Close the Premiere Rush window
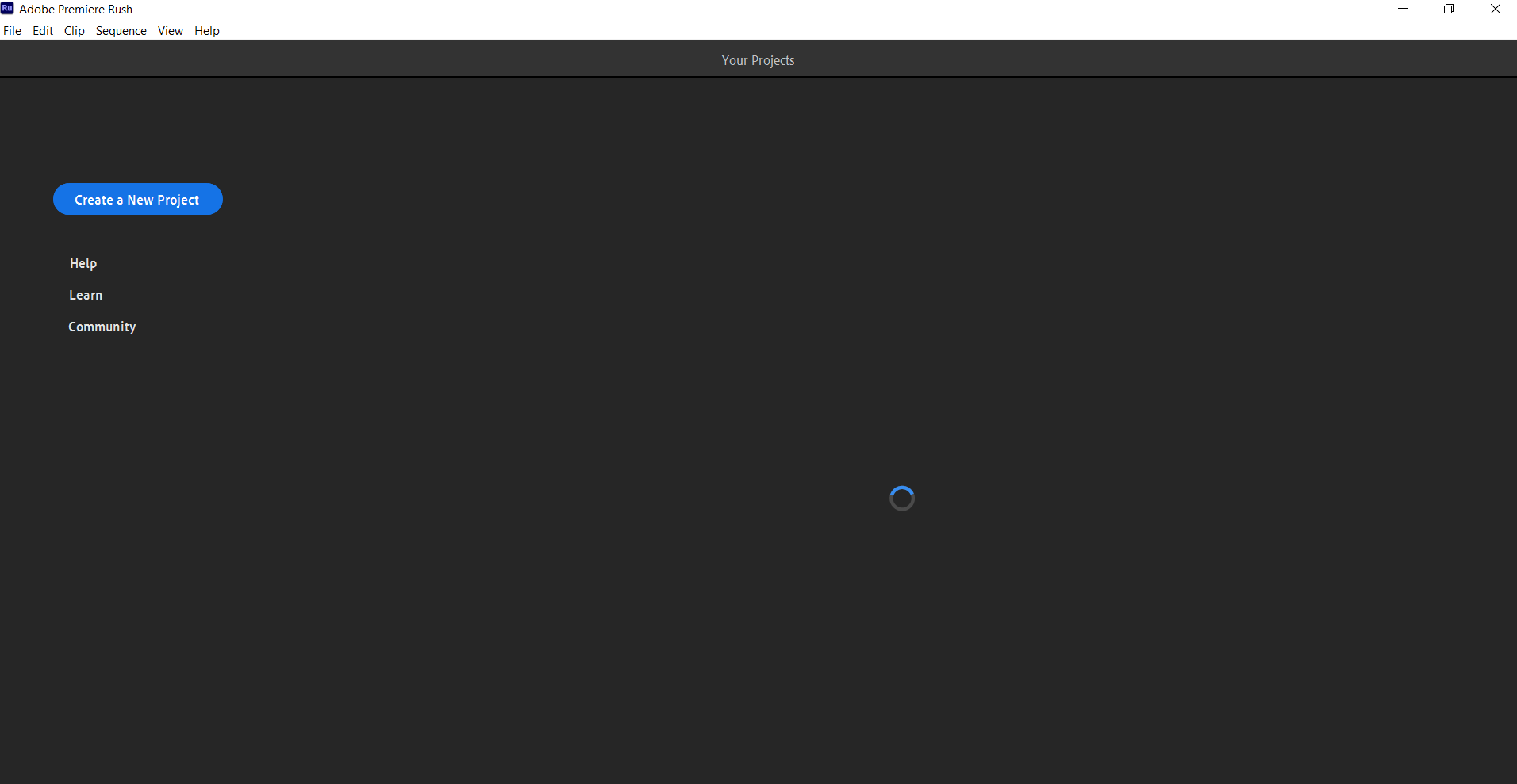 pyautogui.click(x=1495, y=10)
